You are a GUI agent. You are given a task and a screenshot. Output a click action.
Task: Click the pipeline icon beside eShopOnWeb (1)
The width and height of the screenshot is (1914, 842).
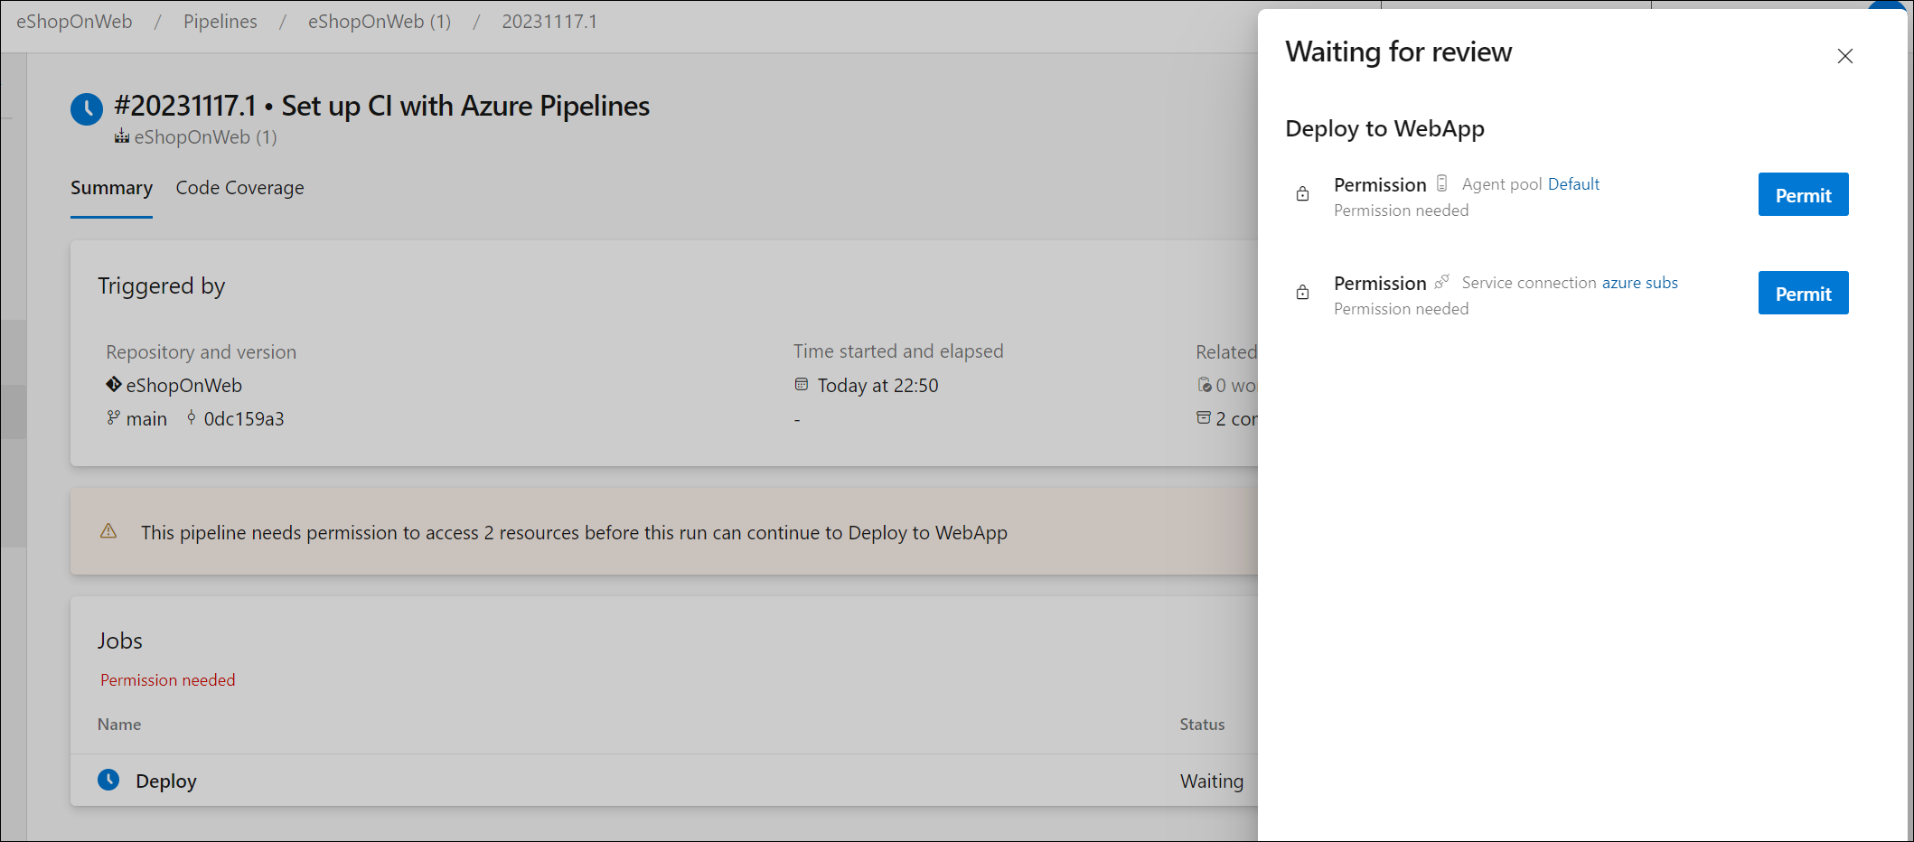(122, 136)
